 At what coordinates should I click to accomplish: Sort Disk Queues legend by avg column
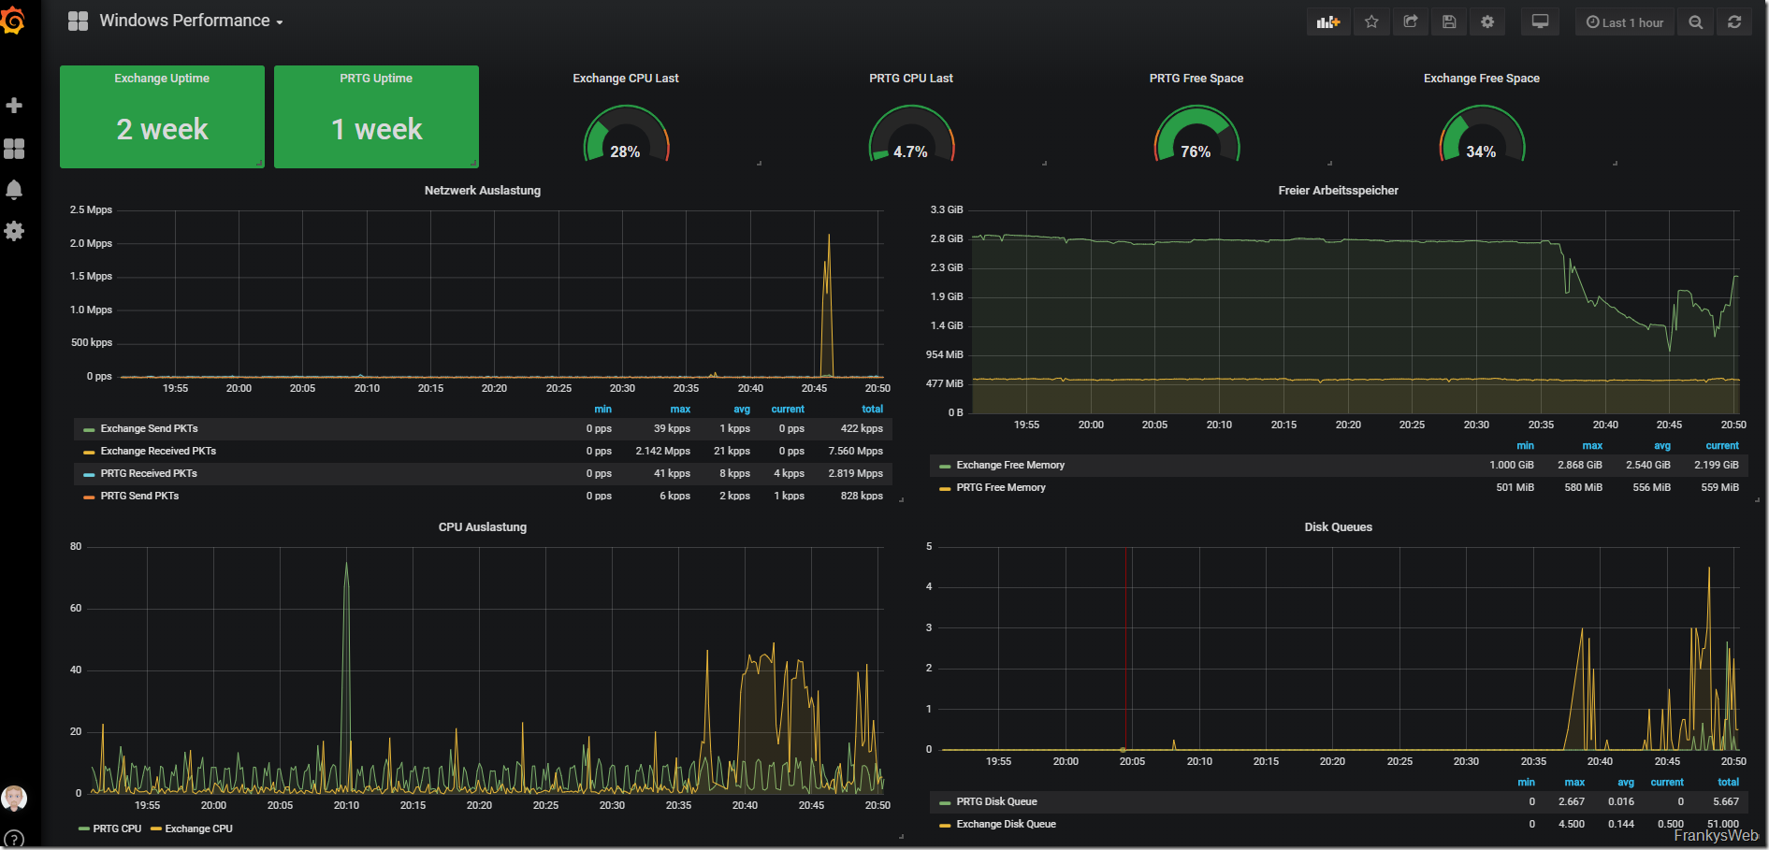(1626, 782)
